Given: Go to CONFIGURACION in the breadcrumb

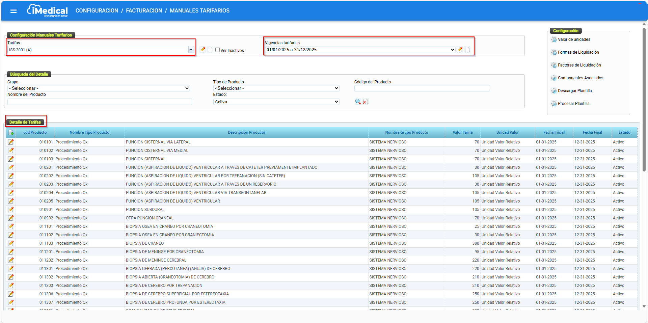Looking at the screenshot, I should 97,11.
